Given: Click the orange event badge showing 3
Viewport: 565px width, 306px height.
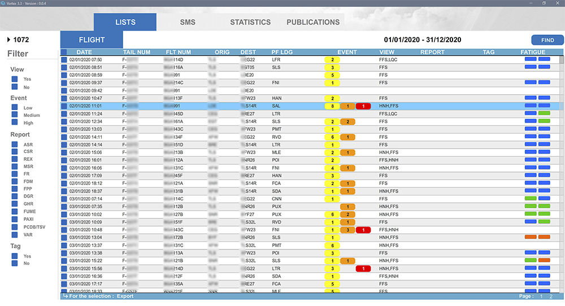Looking at the screenshot, I should pyautogui.click(x=347, y=230).
